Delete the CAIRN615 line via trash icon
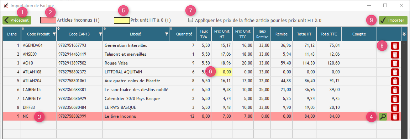The width and height of the screenshot is (410, 139). pyautogui.click(x=395, y=90)
